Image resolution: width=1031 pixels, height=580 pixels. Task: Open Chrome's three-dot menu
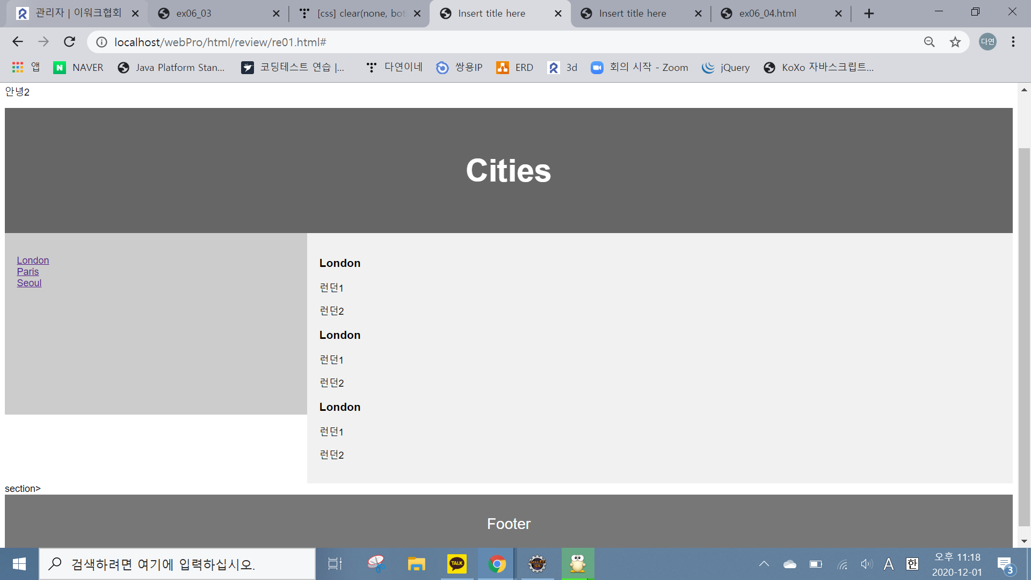pyautogui.click(x=1013, y=42)
